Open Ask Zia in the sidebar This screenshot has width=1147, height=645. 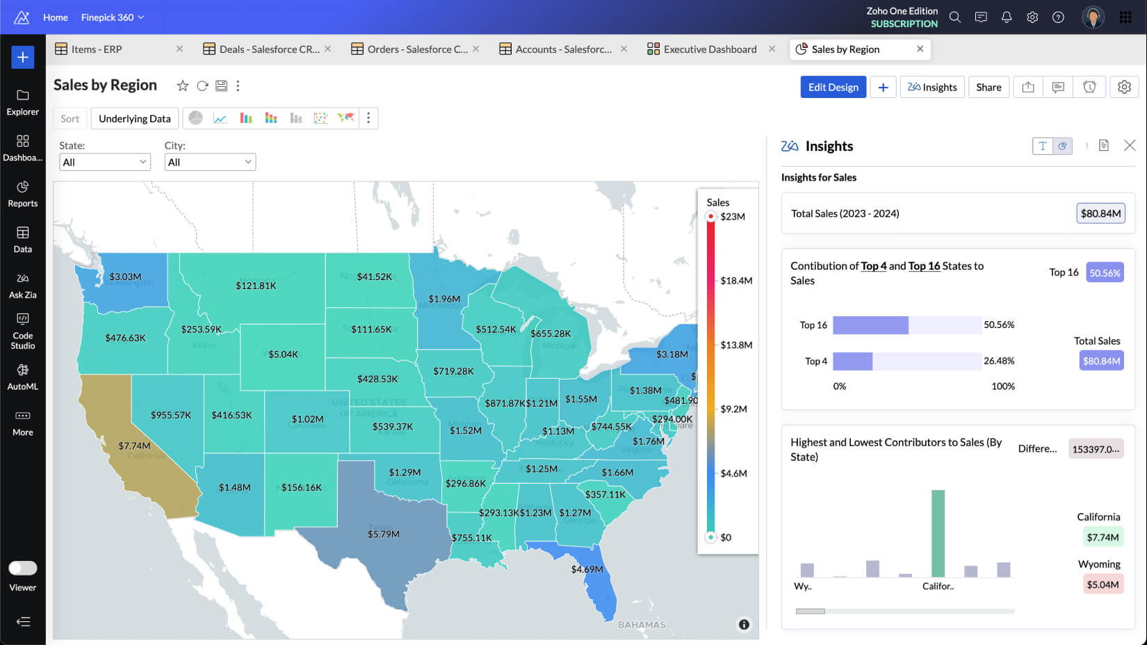23,285
